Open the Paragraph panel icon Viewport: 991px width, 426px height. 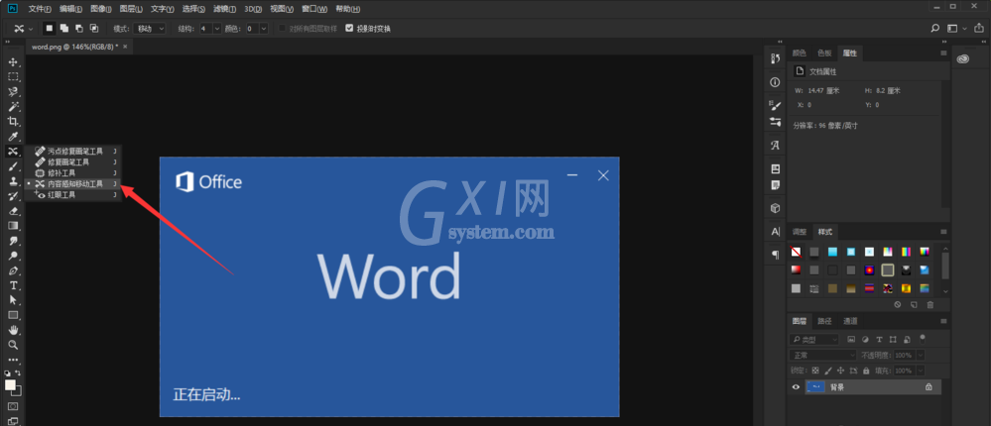pyautogui.click(x=776, y=255)
